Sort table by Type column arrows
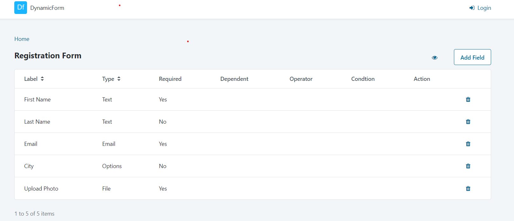Viewport: 514px width, 221px height. tap(119, 79)
